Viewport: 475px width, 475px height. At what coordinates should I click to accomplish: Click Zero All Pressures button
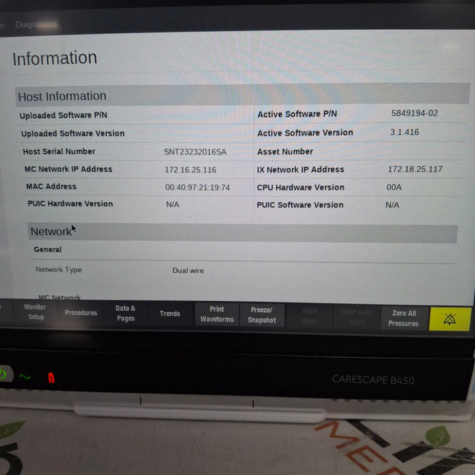[404, 318]
